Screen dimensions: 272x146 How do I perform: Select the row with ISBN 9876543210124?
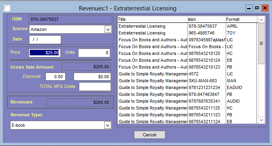point(187,61)
